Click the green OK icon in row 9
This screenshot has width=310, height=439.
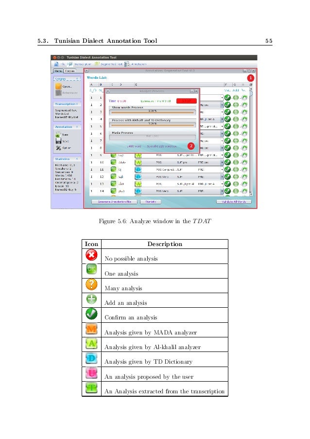[x=113, y=155]
